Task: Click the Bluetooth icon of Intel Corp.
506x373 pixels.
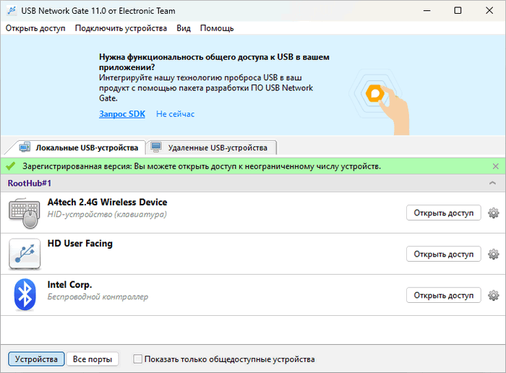Action: click(x=25, y=295)
